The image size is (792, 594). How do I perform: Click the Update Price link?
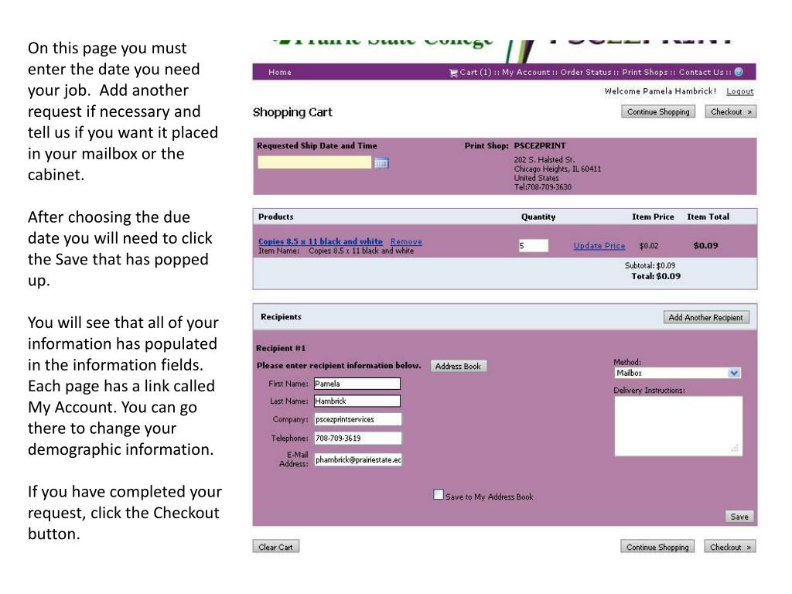[599, 245]
